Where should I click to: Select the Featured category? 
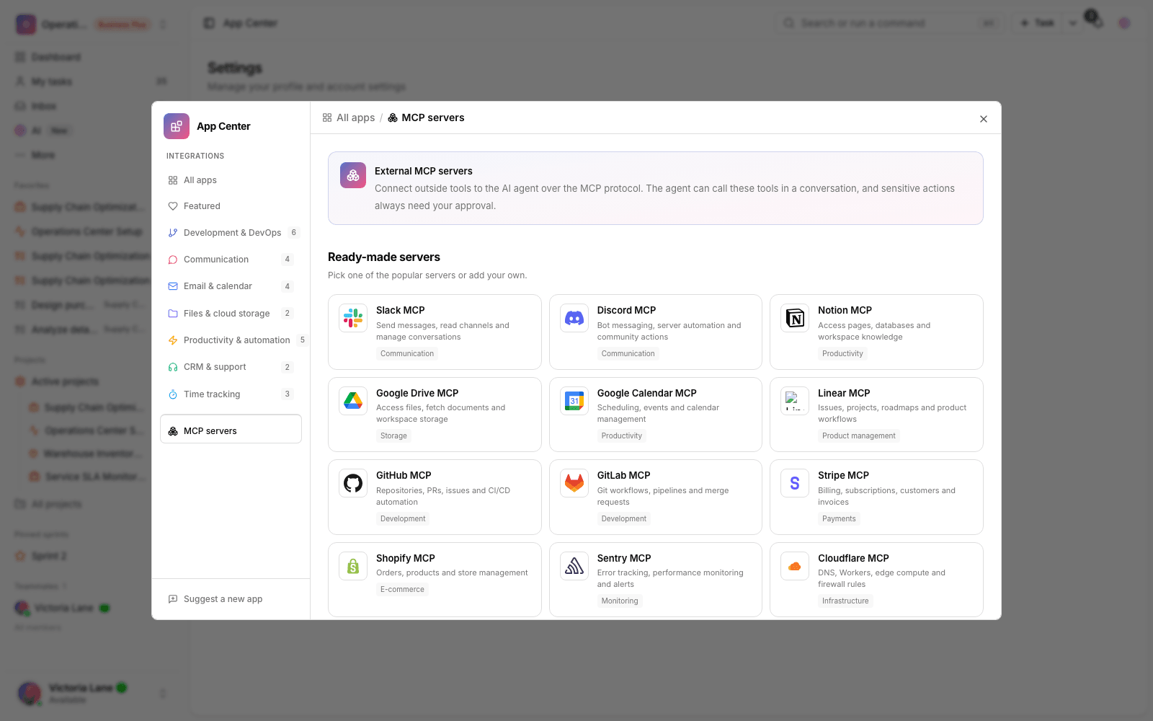[x=231, y=206]
